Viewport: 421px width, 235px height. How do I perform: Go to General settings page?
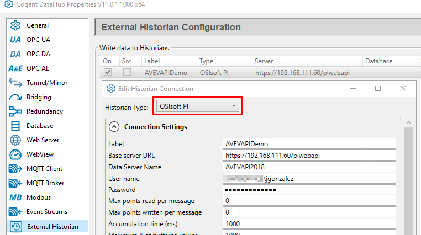[38, 25]
